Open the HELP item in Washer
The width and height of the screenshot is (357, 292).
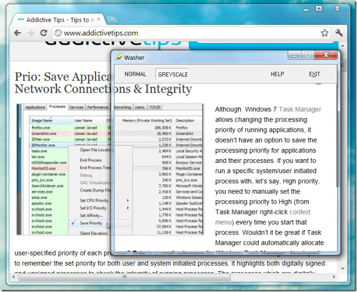(277, 74)
